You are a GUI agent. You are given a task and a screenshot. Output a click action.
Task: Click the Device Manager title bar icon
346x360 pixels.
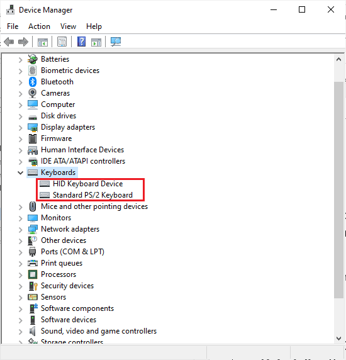coord(10,10)
